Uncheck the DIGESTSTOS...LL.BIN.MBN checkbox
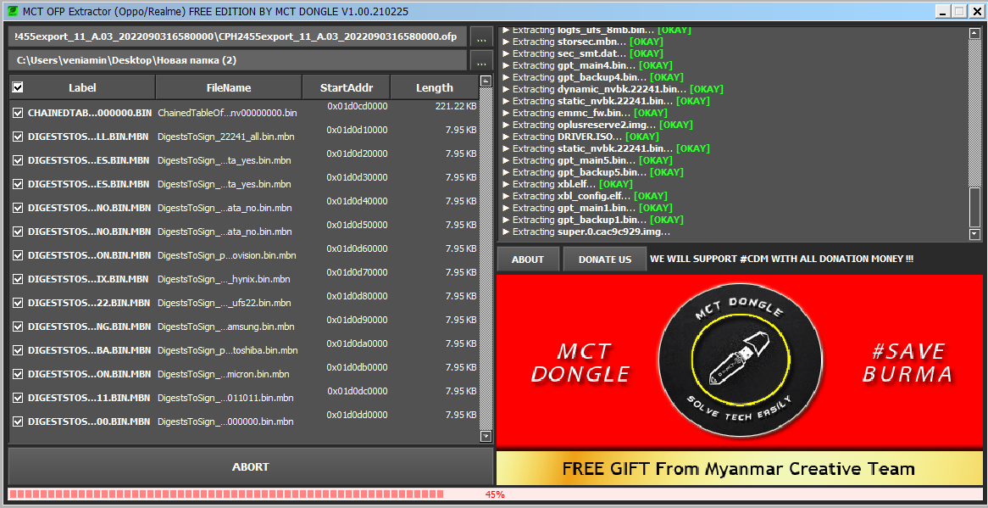The width and height of the screenshot is (988, 508). (x=18, y=137)
